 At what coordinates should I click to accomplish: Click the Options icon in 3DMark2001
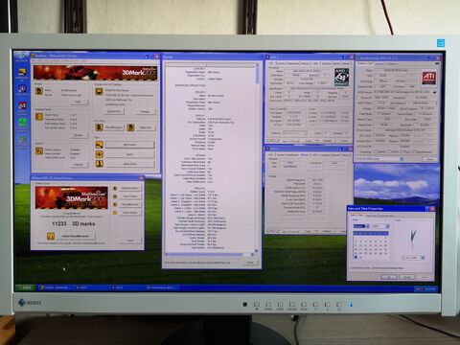tap(39, 150)
